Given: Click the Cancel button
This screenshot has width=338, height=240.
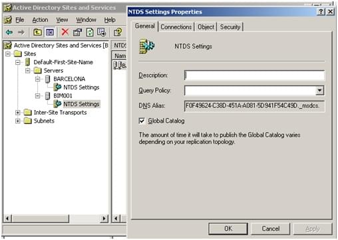Looking at the screenshot, I should click(x=271, y=229).
